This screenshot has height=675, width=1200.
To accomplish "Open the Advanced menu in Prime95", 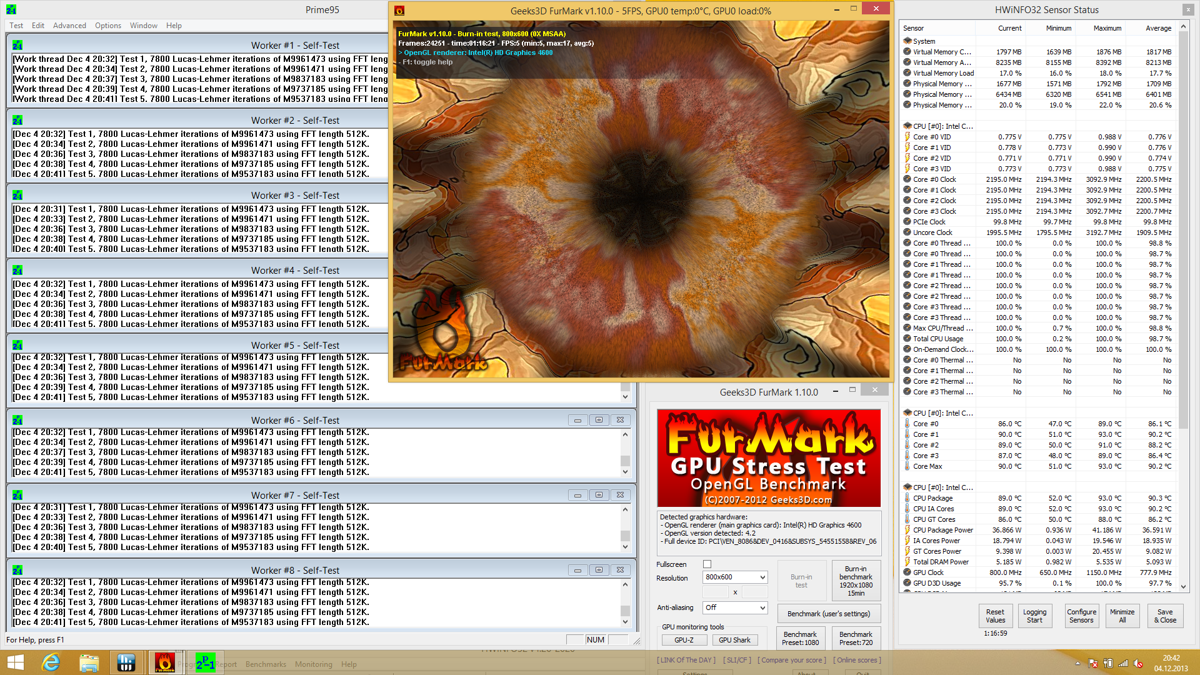I will [x=69, y=26].
